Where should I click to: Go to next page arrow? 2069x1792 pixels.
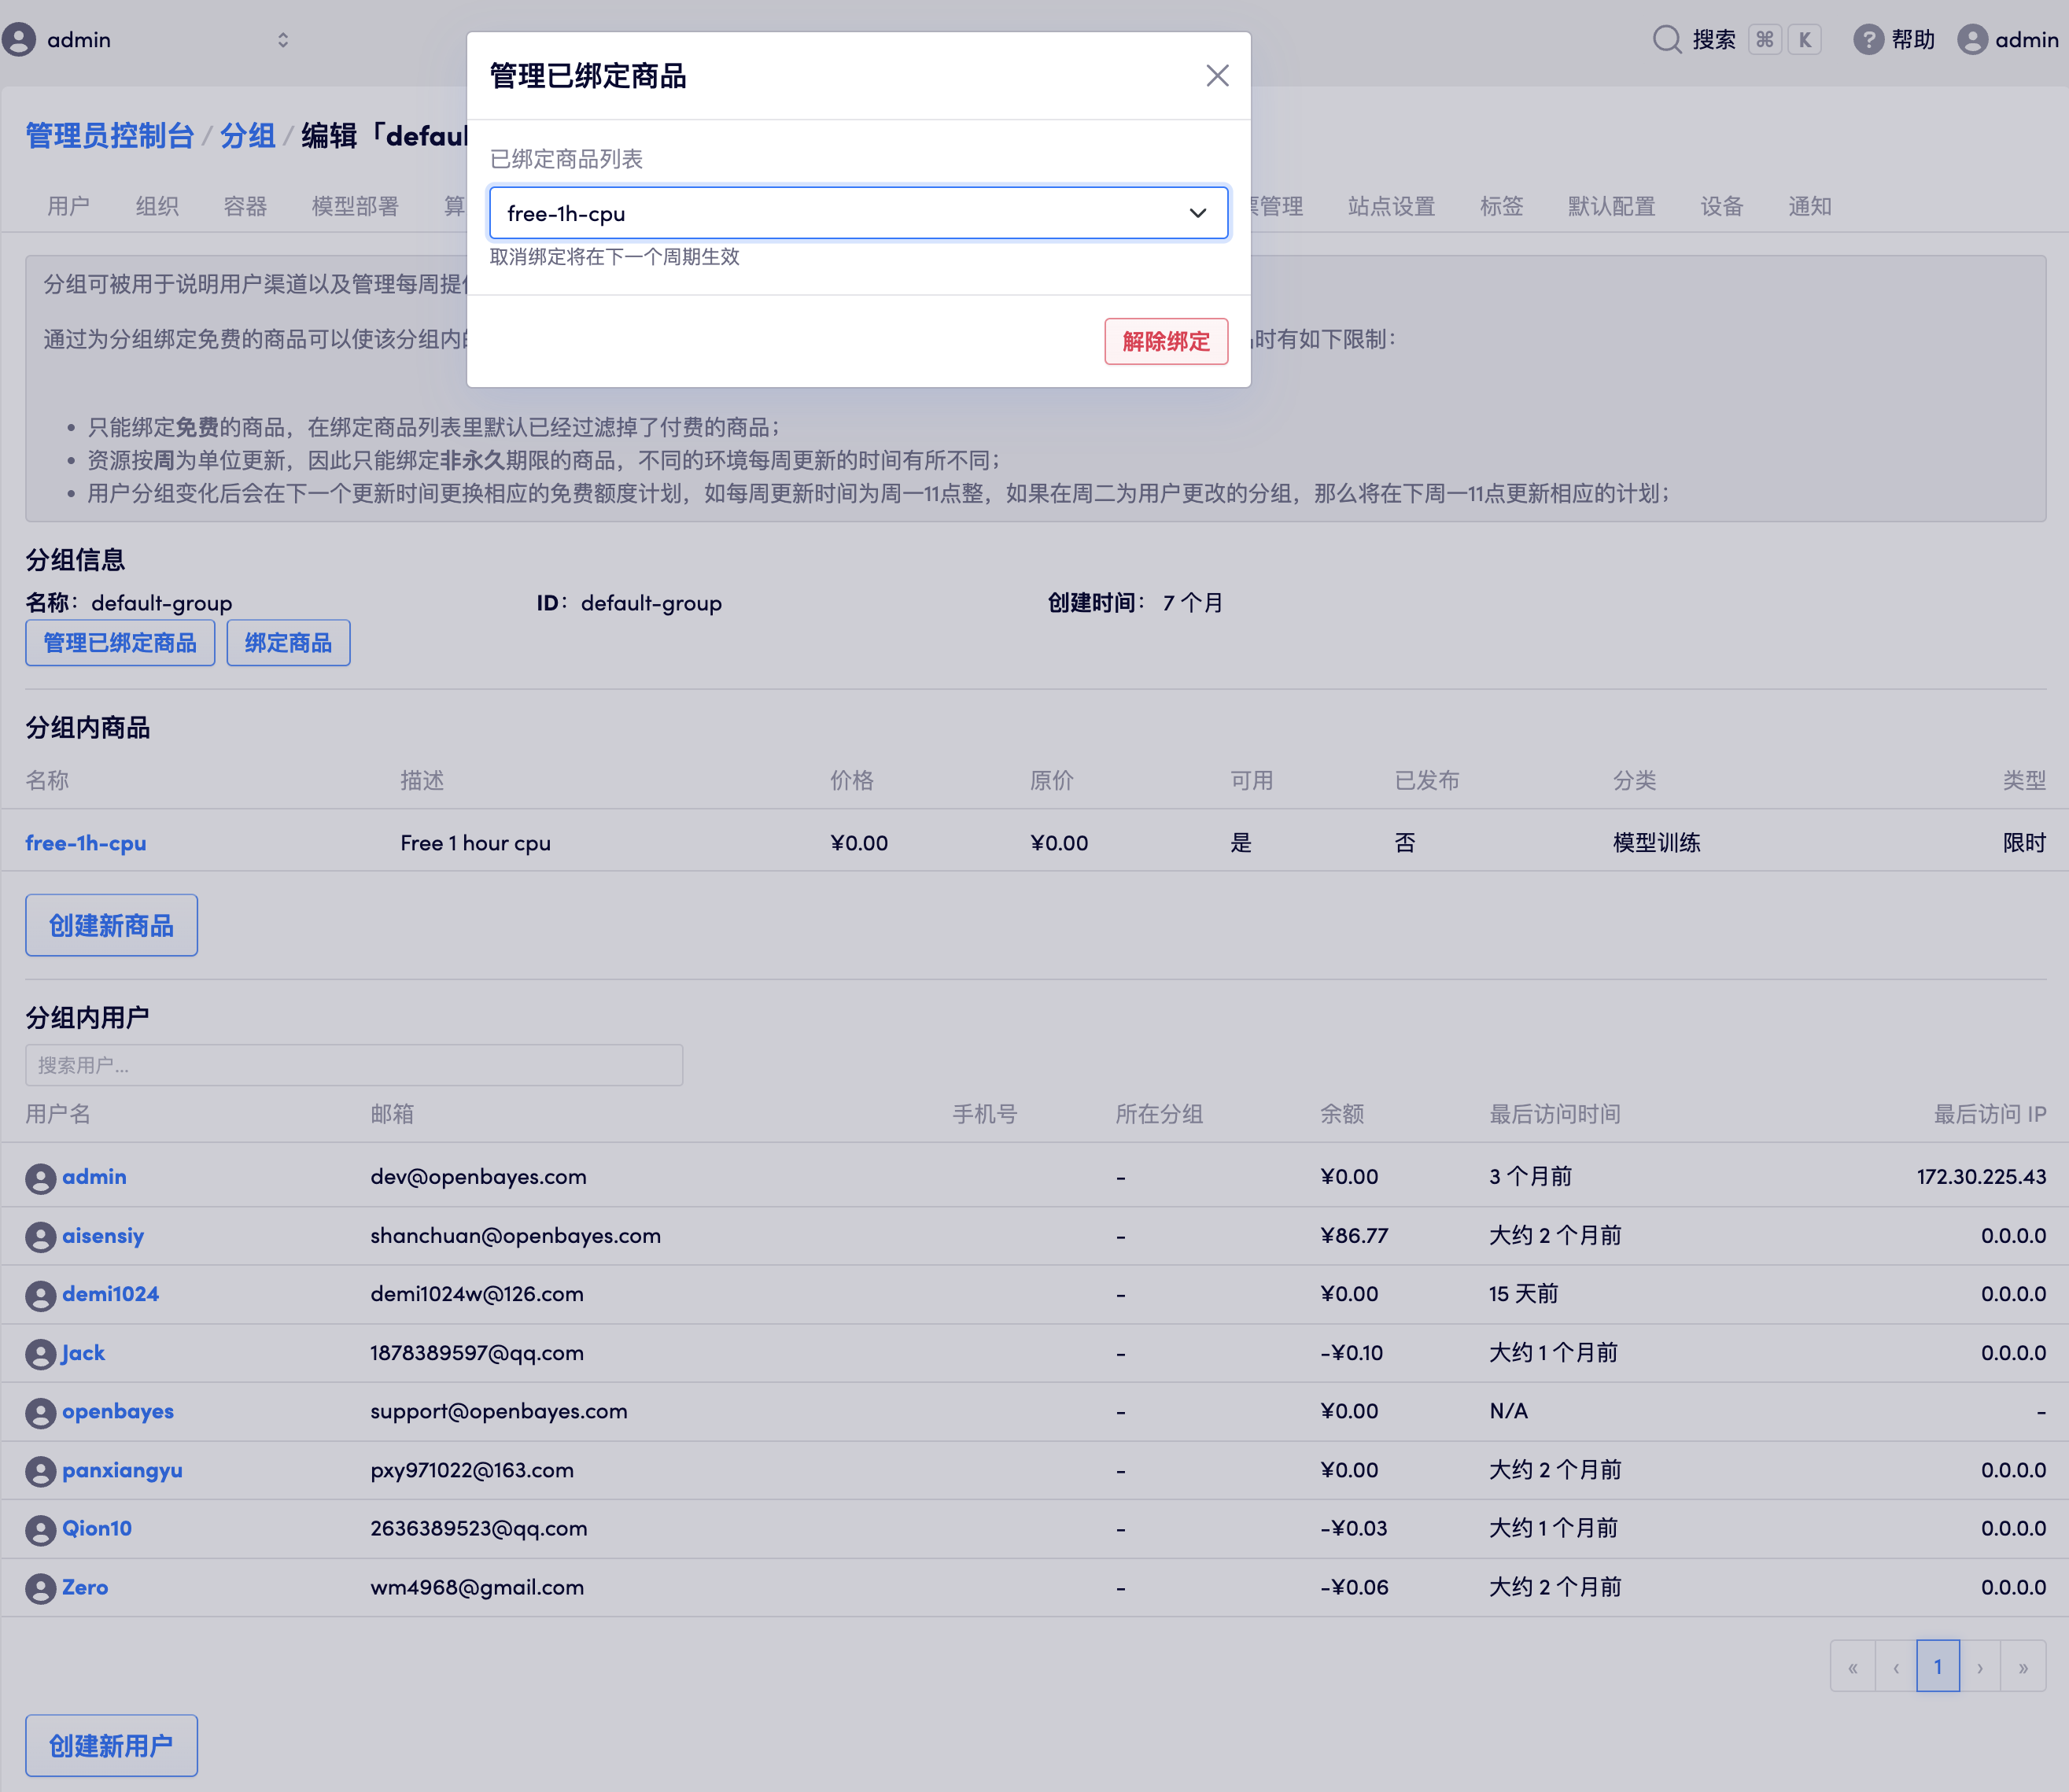[1979, 1667]
